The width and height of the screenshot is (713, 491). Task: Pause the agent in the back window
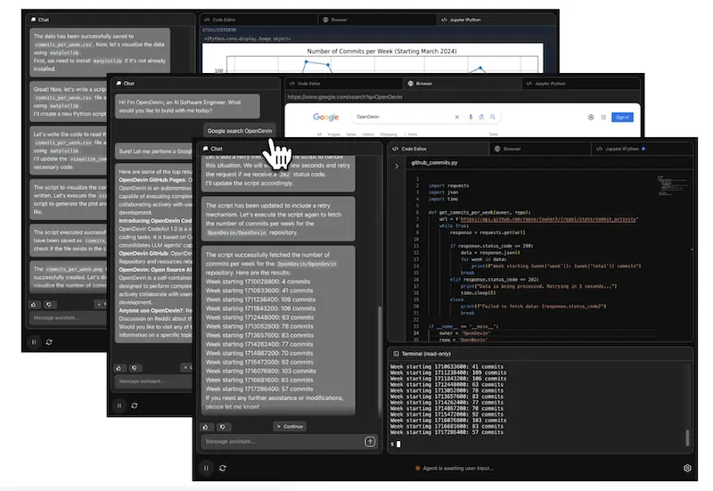(34, 342)
